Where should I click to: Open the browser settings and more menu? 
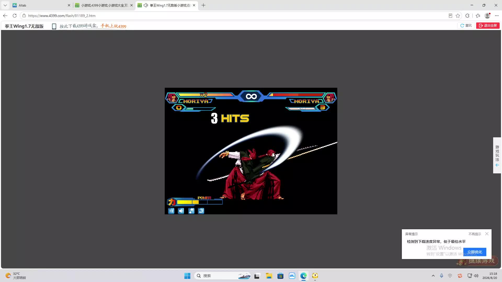[x=497, y=16]
